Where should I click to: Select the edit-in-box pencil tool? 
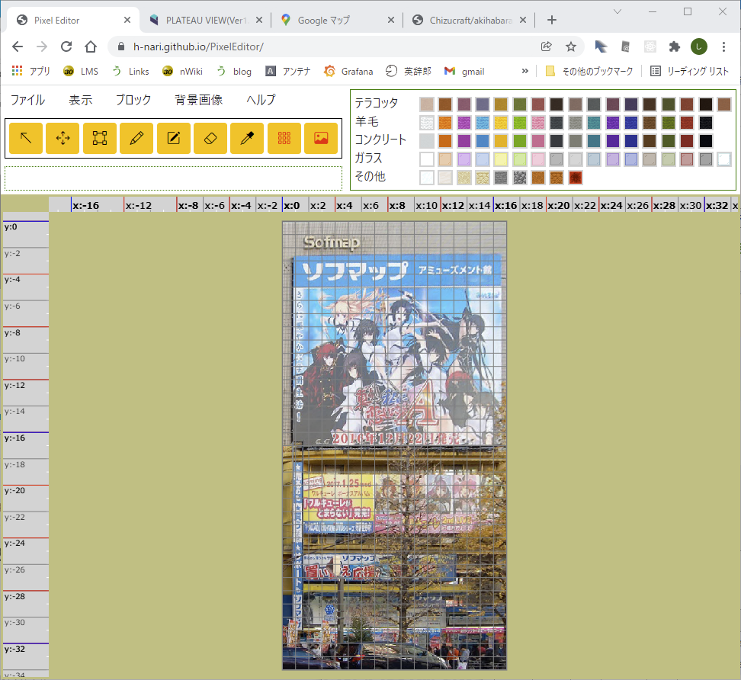[x=173, y=138]
